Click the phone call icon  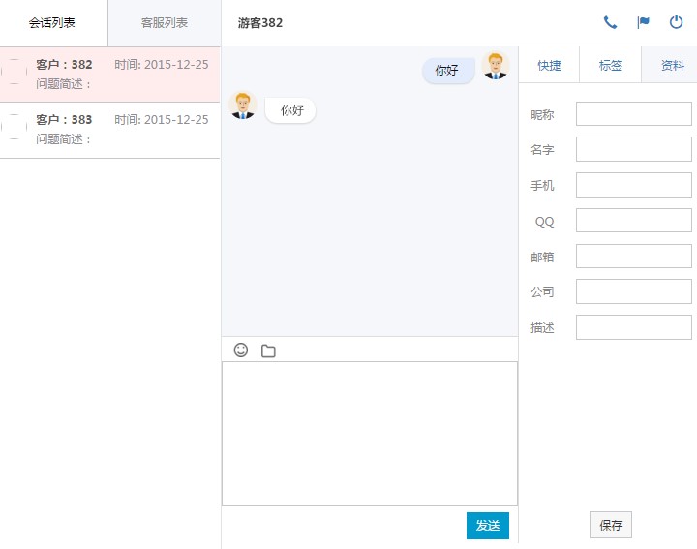point(610,22)
